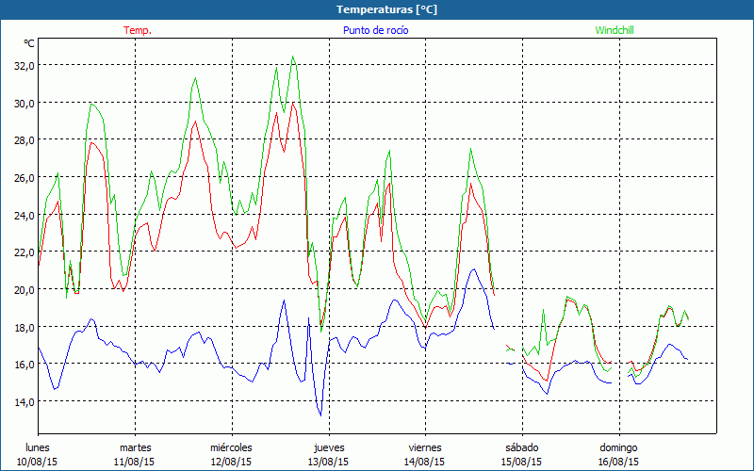Screen dimensions: 754x471
Task: Click the domingo day label
Action: coord(619,447)
